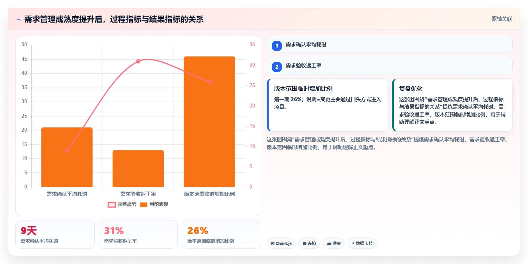
Task: Click the Chart.js tag
Action: click(281, 243)
